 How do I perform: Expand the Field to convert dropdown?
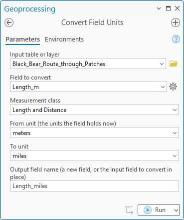point(163,87)
